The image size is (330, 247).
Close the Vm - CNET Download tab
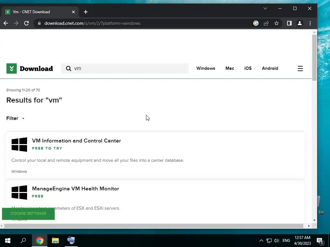73,12
